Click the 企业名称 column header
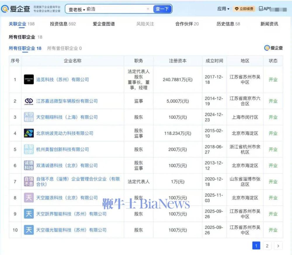Screen dimensions: 292x255 tap(73, 61)
